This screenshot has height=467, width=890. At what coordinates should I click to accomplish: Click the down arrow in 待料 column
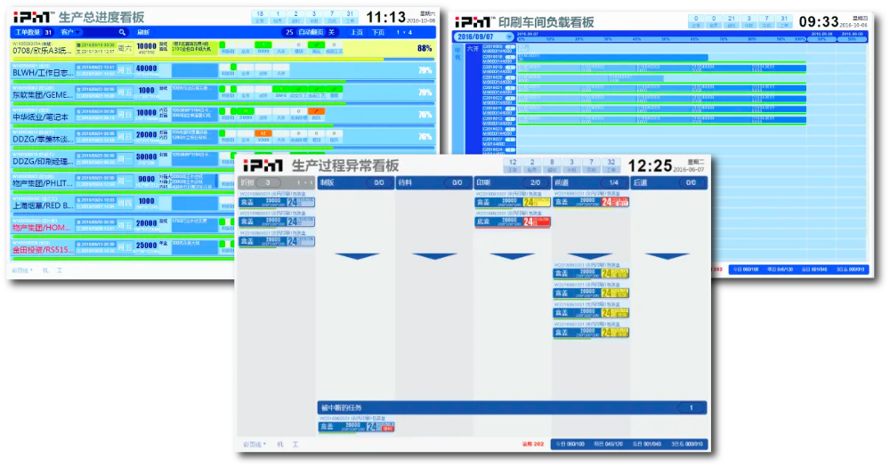point(435,256)
